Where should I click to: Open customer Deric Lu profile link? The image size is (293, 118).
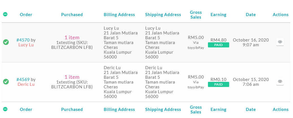pyautogui.click(x=26, y=84)
